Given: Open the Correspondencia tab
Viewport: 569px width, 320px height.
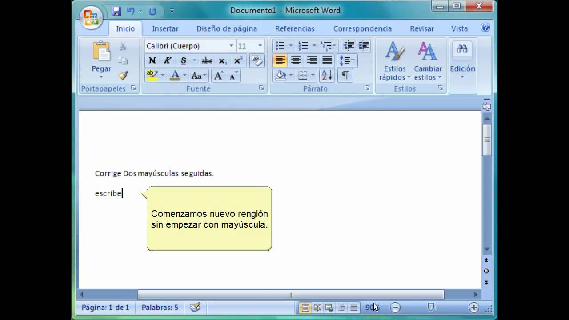Looking at the screenshot, I should pos(362,28).
